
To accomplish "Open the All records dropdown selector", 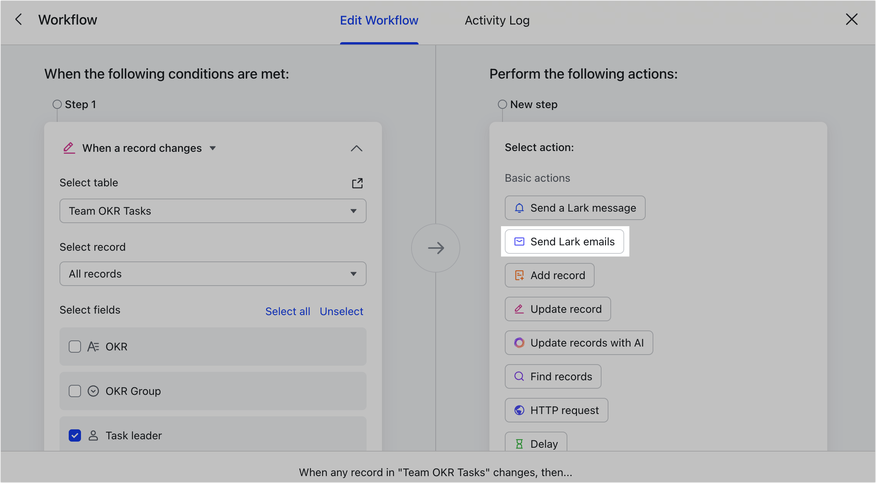I will (213, 274).
